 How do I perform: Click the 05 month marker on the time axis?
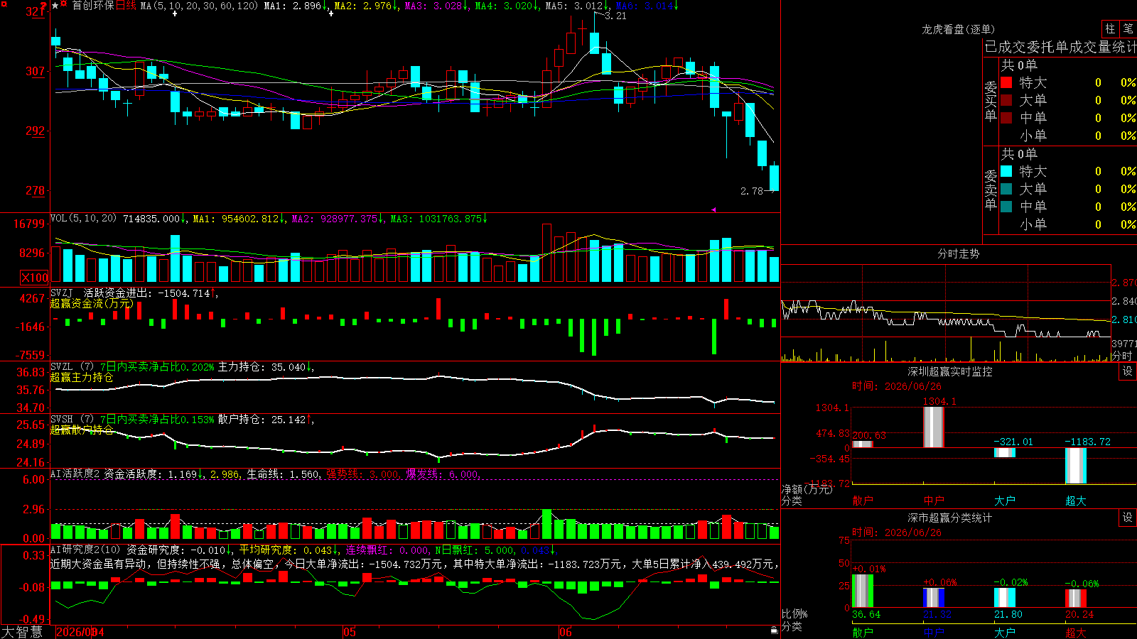tap(349, 632)
